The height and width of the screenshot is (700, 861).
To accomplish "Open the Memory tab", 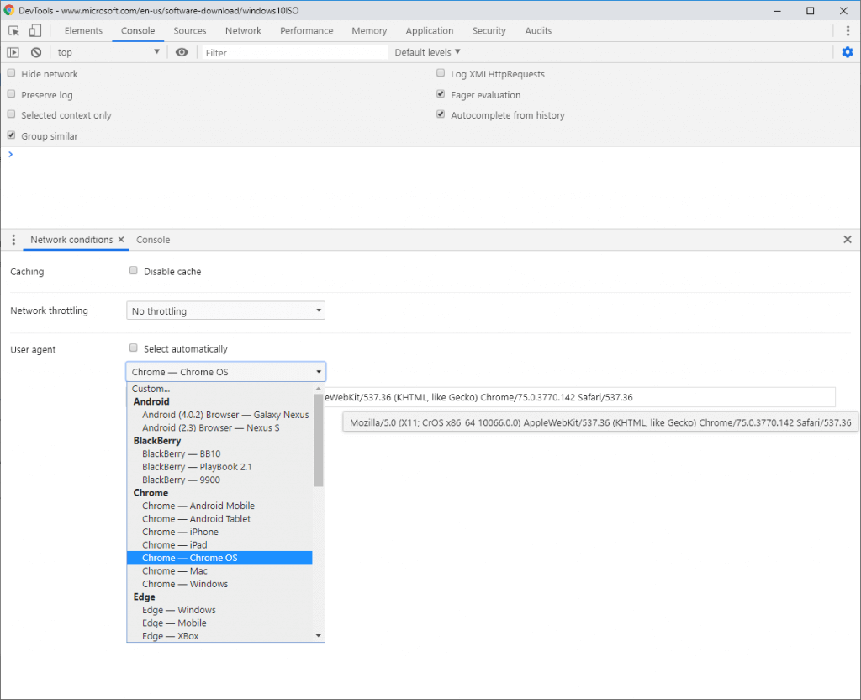I will 369,31.
